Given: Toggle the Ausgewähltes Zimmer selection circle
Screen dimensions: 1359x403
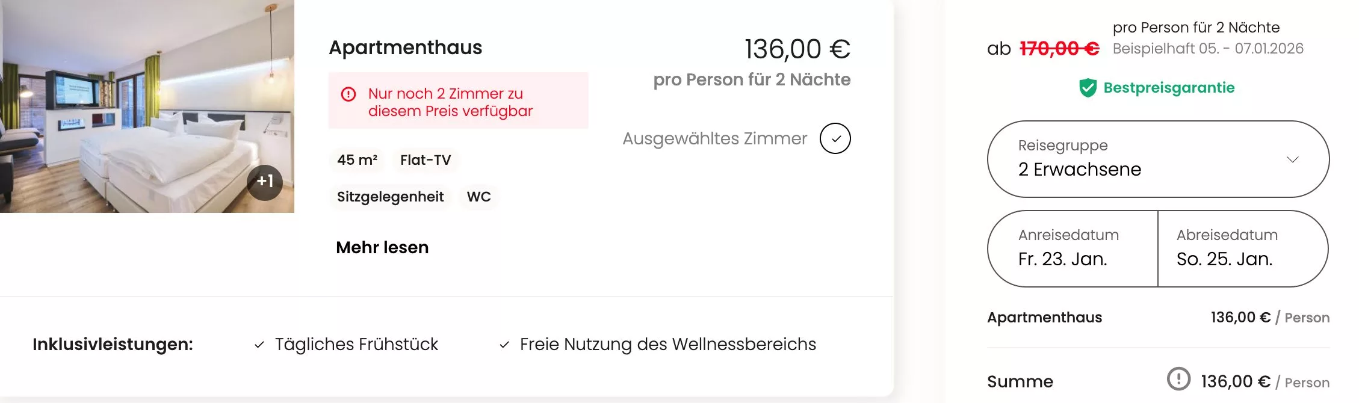Looking at the screenshot, I should click(835, 138).
